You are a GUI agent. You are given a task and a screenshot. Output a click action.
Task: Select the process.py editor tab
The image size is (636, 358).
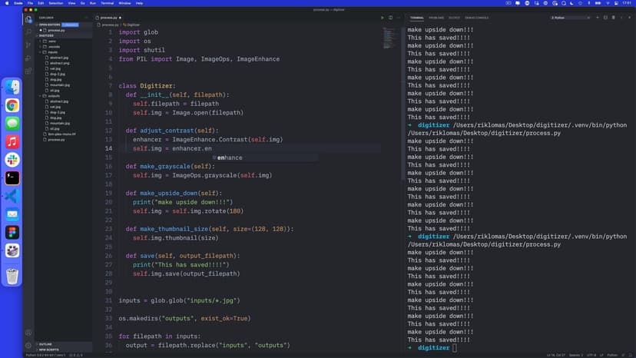click(108, 17)
